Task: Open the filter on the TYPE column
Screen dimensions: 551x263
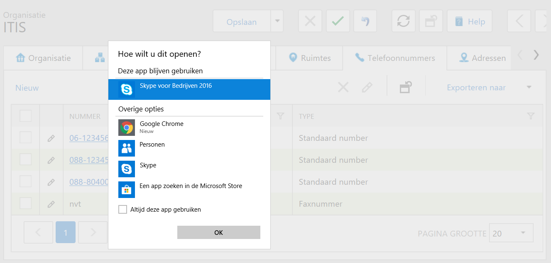Action: [530, 116]
